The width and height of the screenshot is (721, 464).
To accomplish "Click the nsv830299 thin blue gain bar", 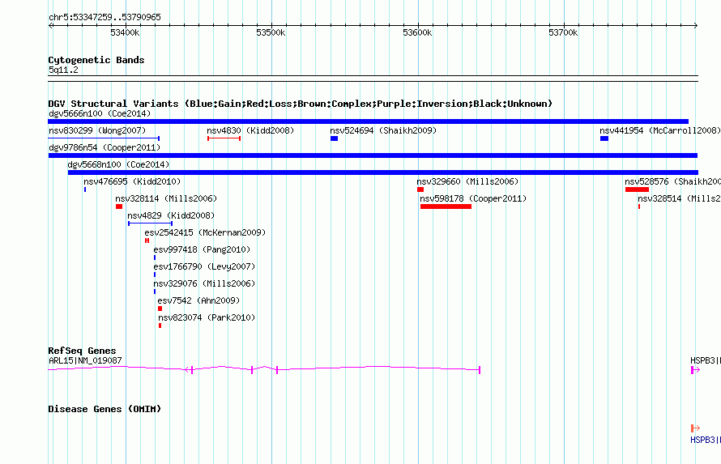I will (x=104, y=138).
